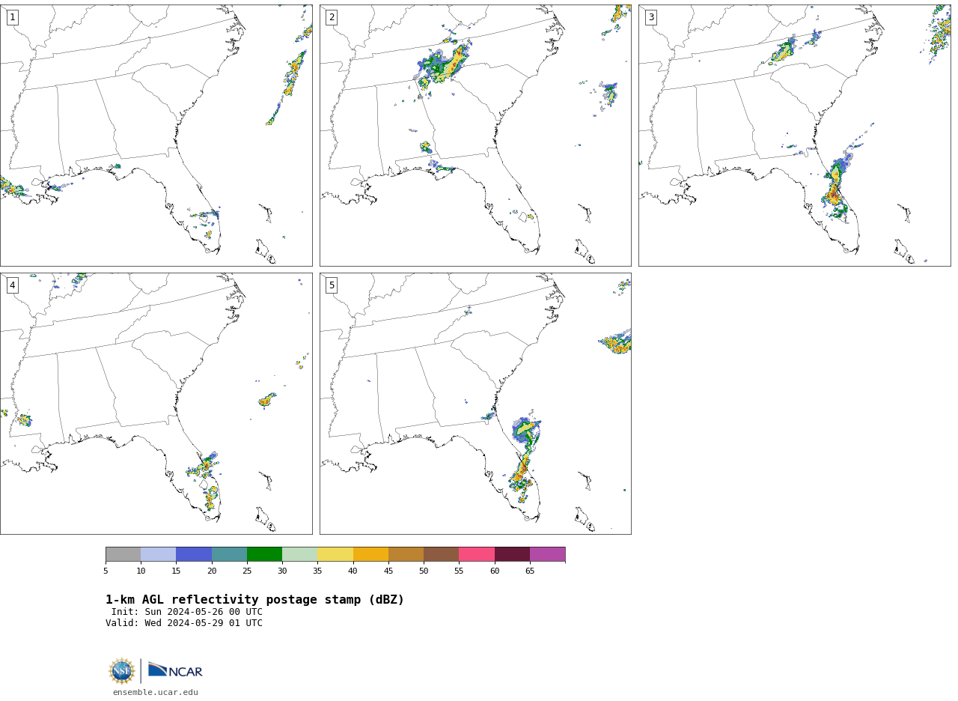Image resolution: width=958 pixels, height=701 pixels.
Task: Click the colorbar tick label 20
Action: tap(212, 571)
